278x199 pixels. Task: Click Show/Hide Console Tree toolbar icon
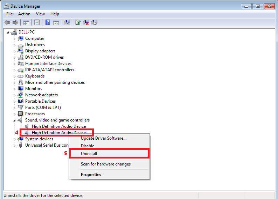pos(26,23)
